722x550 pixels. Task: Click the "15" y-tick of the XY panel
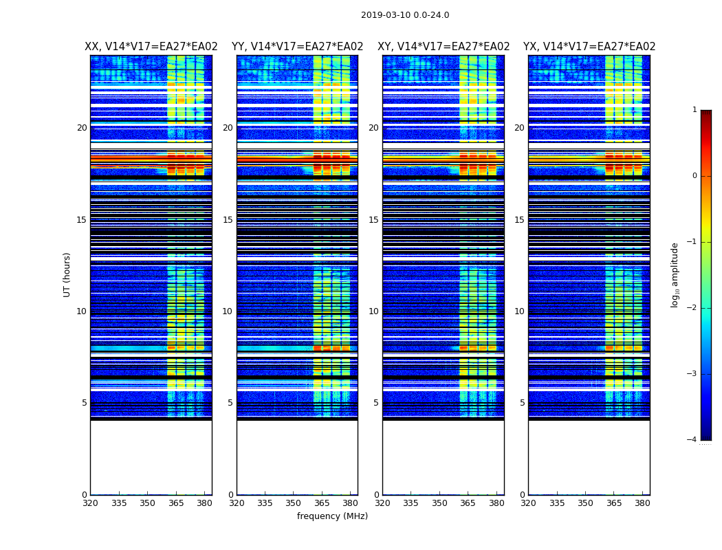click(373, 220)
